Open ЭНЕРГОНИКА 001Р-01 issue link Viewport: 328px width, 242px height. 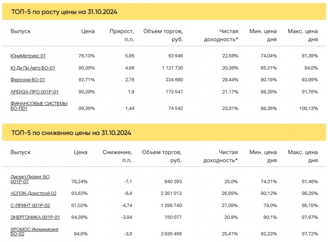(35, 217)
